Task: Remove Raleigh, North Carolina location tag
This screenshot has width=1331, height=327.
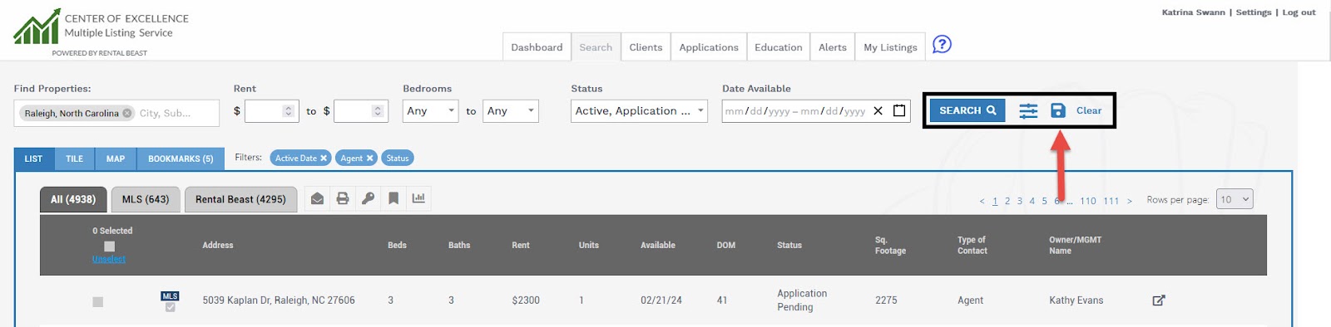Action: tap(127, 113)
